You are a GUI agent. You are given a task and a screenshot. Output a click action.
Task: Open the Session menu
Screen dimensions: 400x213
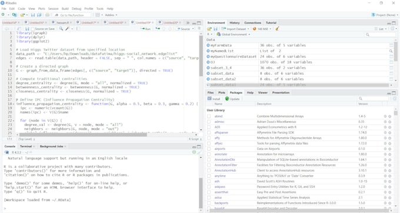(54, 9)
